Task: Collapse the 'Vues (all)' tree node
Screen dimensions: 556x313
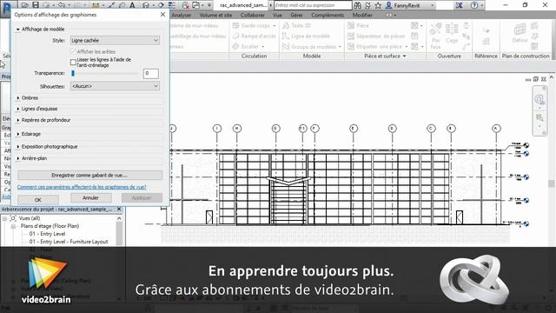Action: coord(5,218)
